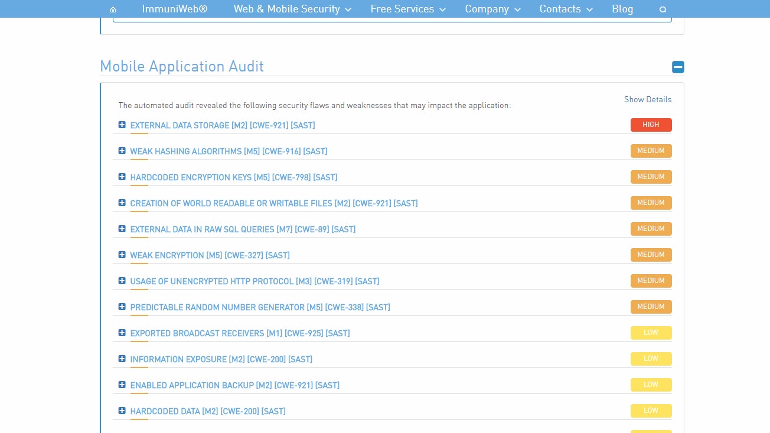The image size is (770, 433).
Task: Expand Weak Encryption plus icon
Action: point(122,255)
